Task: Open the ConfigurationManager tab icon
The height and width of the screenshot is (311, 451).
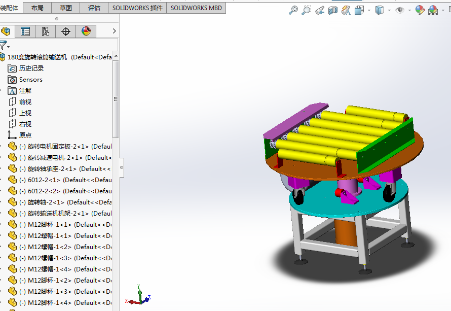Action: coord(46,31)
